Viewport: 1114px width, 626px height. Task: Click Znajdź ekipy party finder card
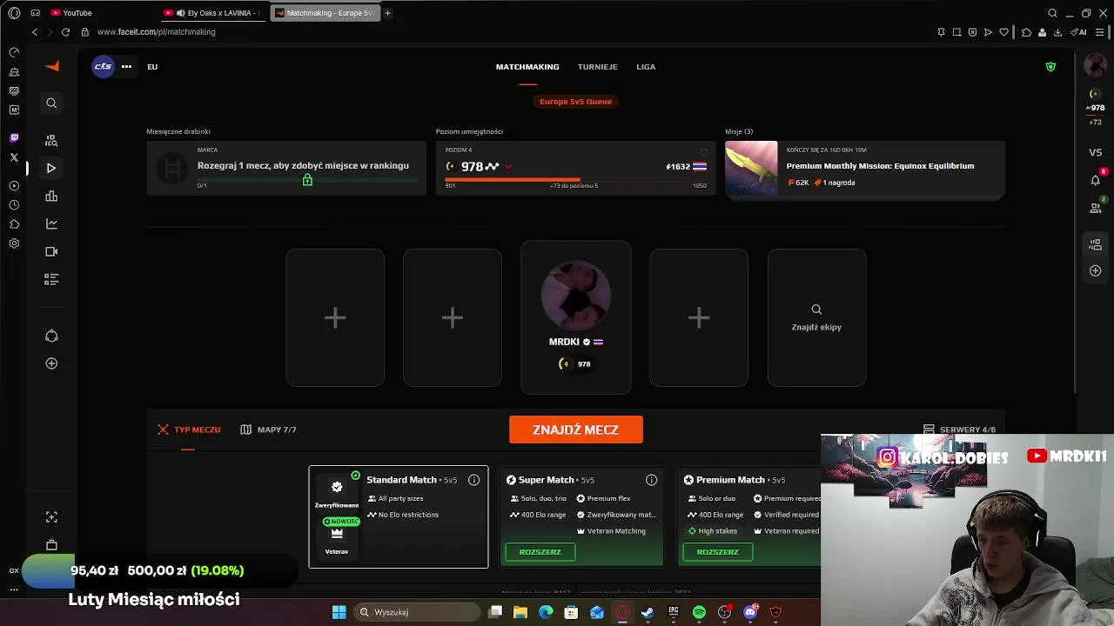point(816,317)
